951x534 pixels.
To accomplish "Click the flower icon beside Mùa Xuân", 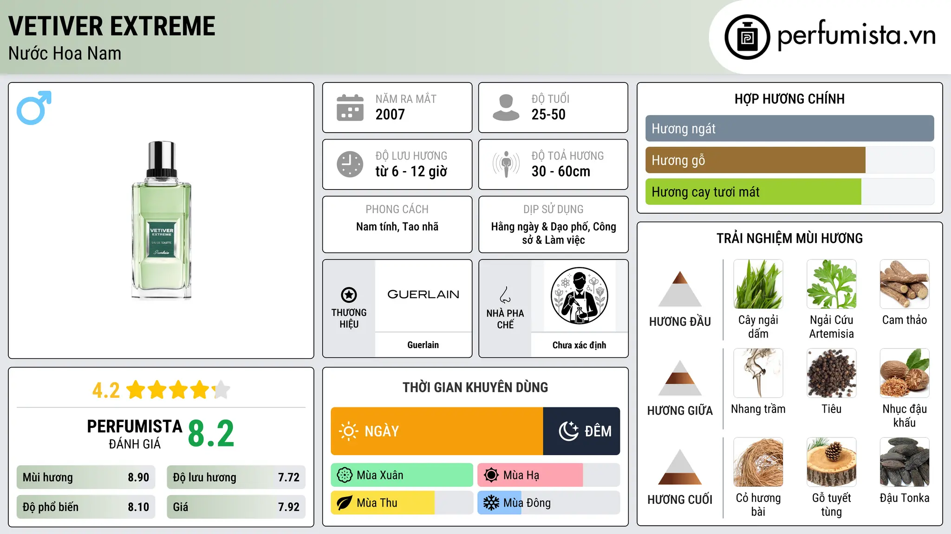I will tap(345, 475).
